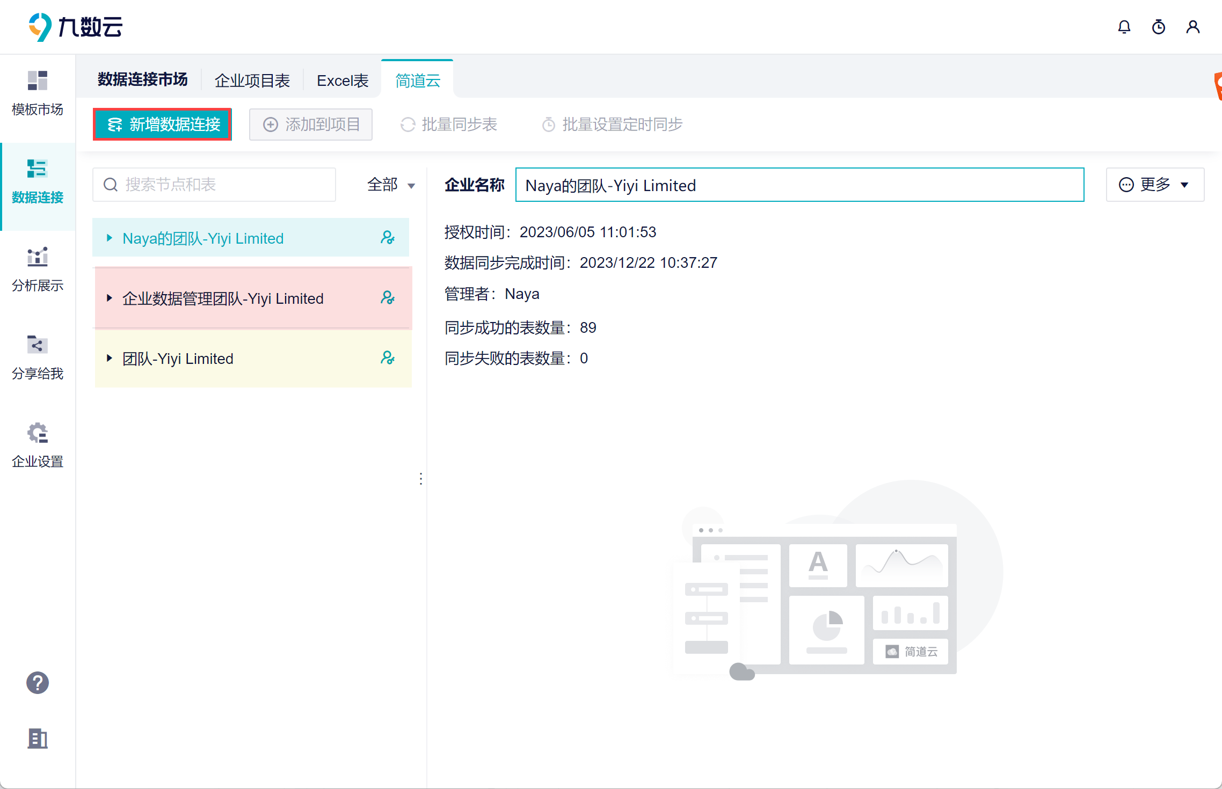This screenshot has height=789, width=1222.
Task: Expand the Naya的团队-Yiyi Limited tree node
Action: click(x=110, y=238)
